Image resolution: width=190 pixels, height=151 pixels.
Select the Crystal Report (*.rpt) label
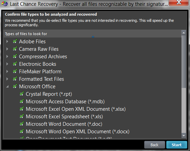49,94
